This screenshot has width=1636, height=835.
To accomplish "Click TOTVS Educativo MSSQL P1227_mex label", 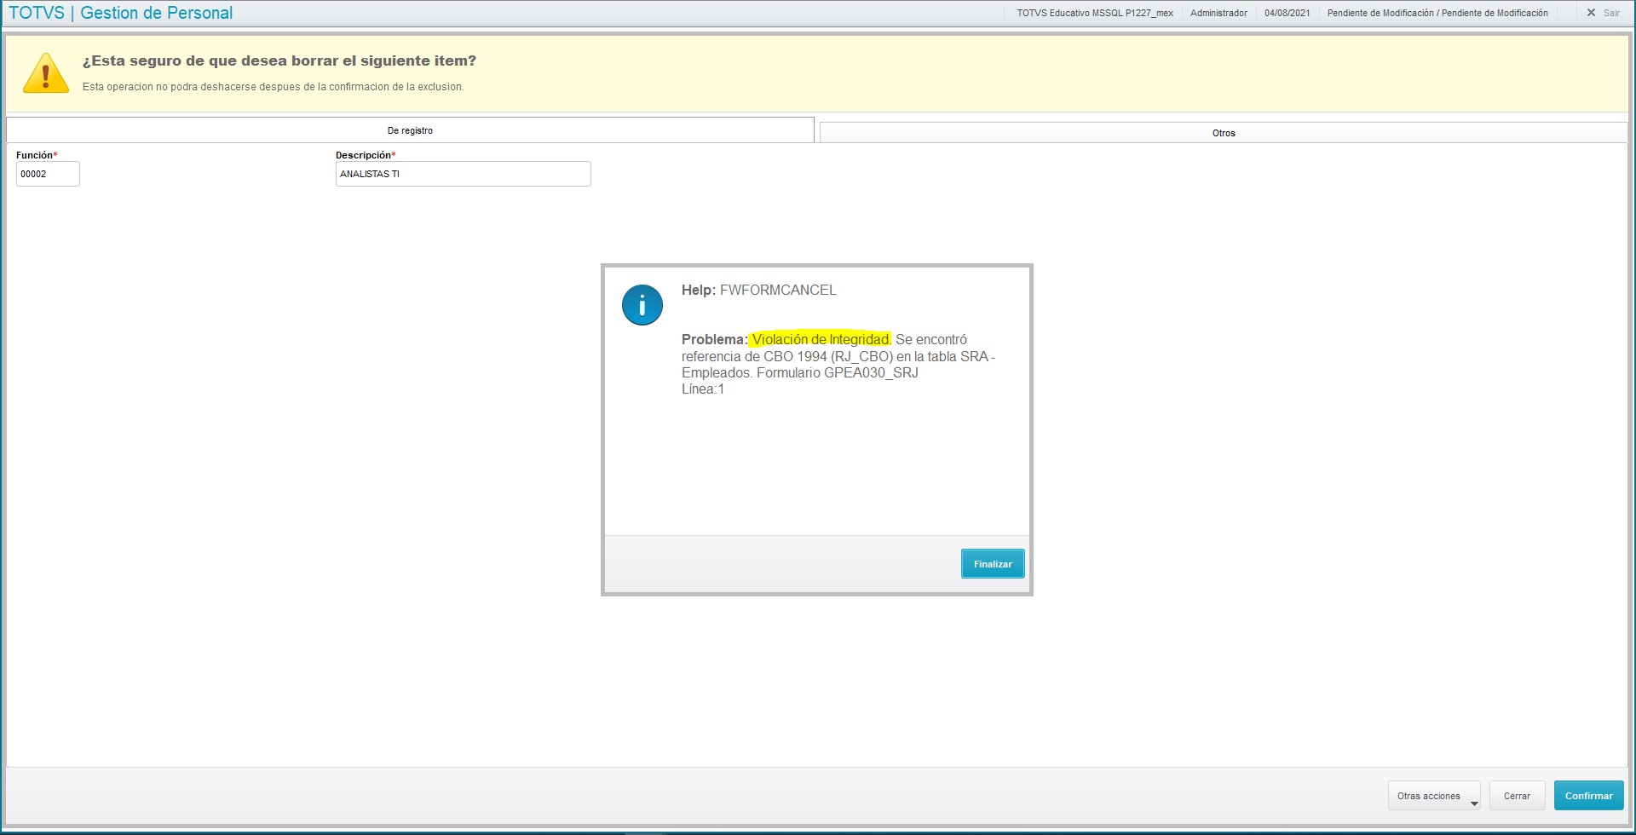I will pos(1095,13).
